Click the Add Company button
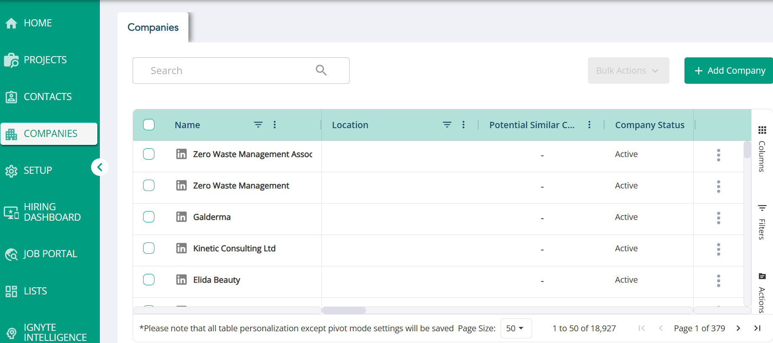 coord(729,70)
